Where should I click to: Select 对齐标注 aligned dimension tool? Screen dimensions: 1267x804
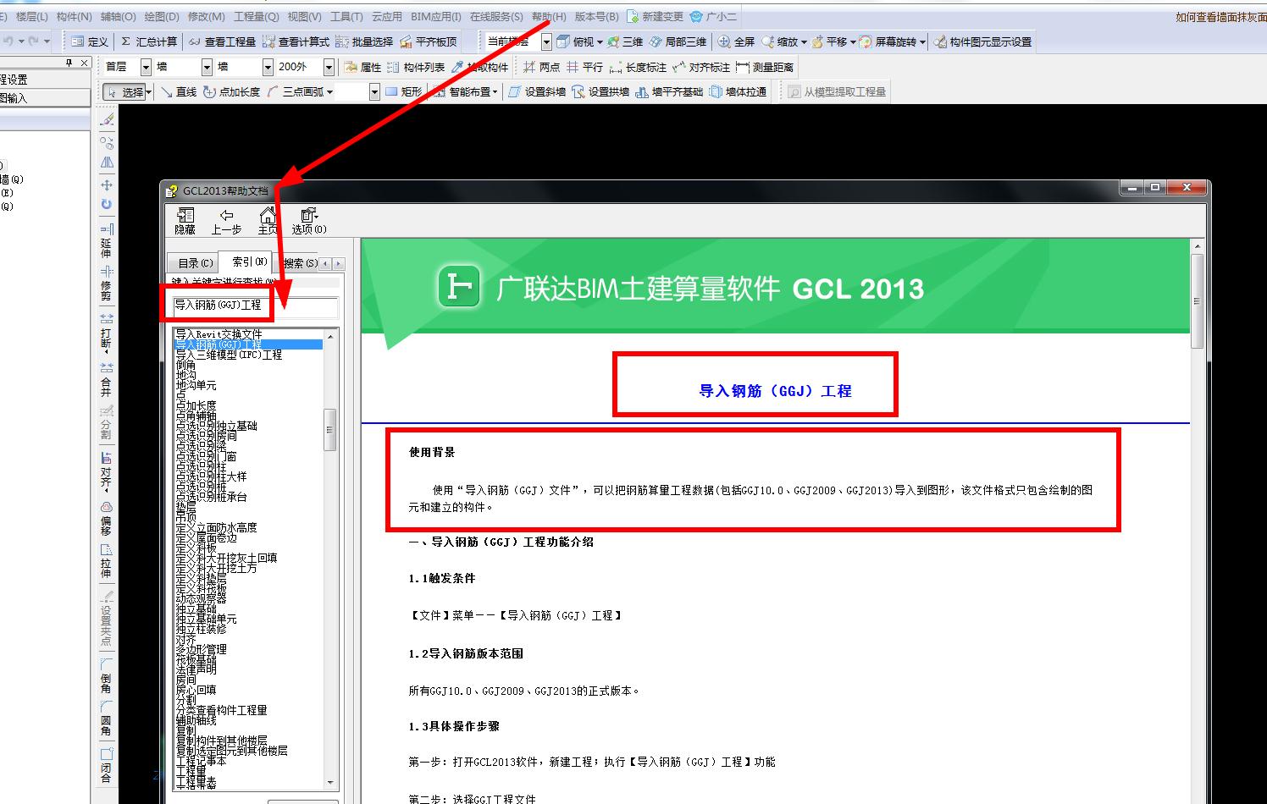(x=701, y=67)
